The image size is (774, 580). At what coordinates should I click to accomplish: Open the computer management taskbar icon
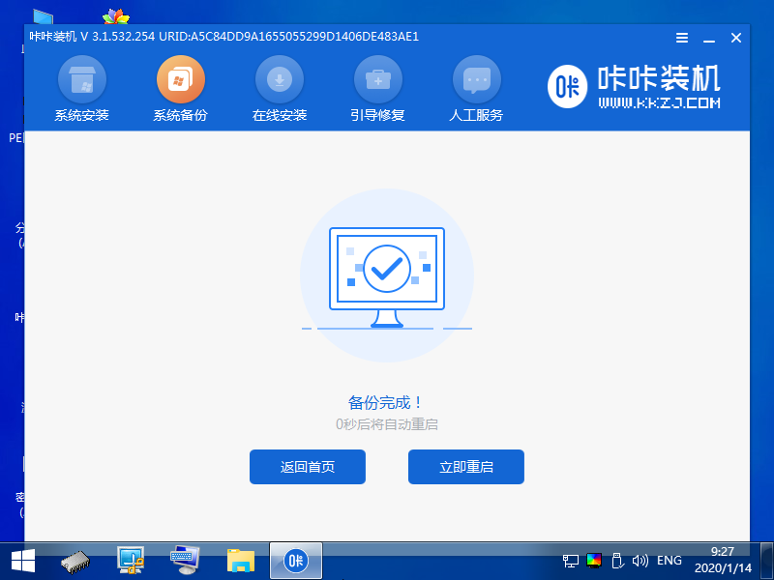tap(129, 560)
